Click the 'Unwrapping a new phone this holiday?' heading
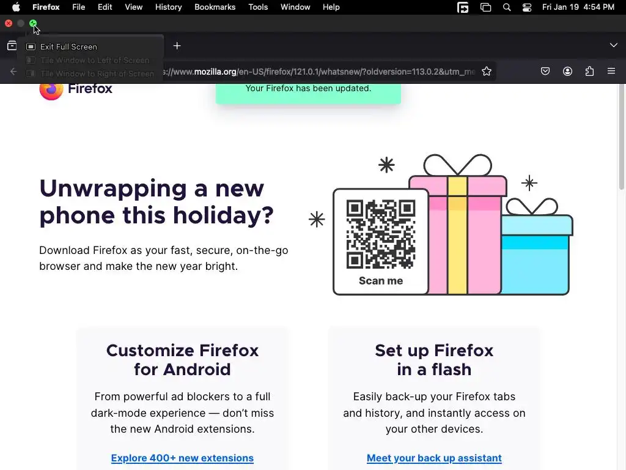 (156, 202)
